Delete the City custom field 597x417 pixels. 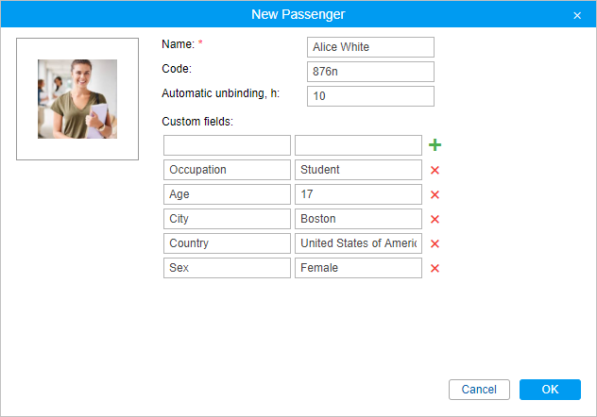pos(435,219)
